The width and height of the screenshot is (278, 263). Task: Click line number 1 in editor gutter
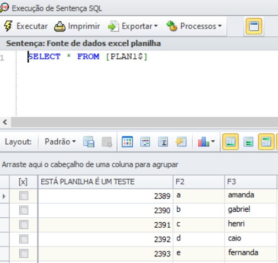tap(2, 58)
